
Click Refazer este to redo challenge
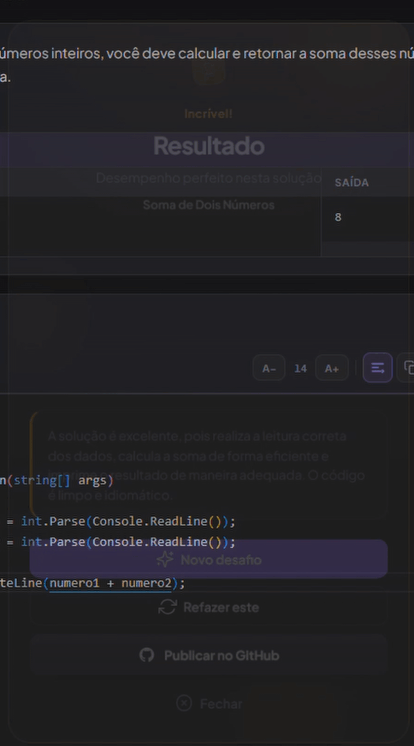[208, 608]
